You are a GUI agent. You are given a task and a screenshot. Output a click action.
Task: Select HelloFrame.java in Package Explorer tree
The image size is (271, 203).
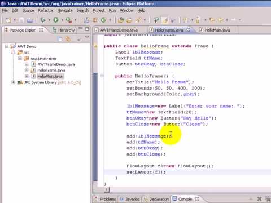[x=51, y=70]
